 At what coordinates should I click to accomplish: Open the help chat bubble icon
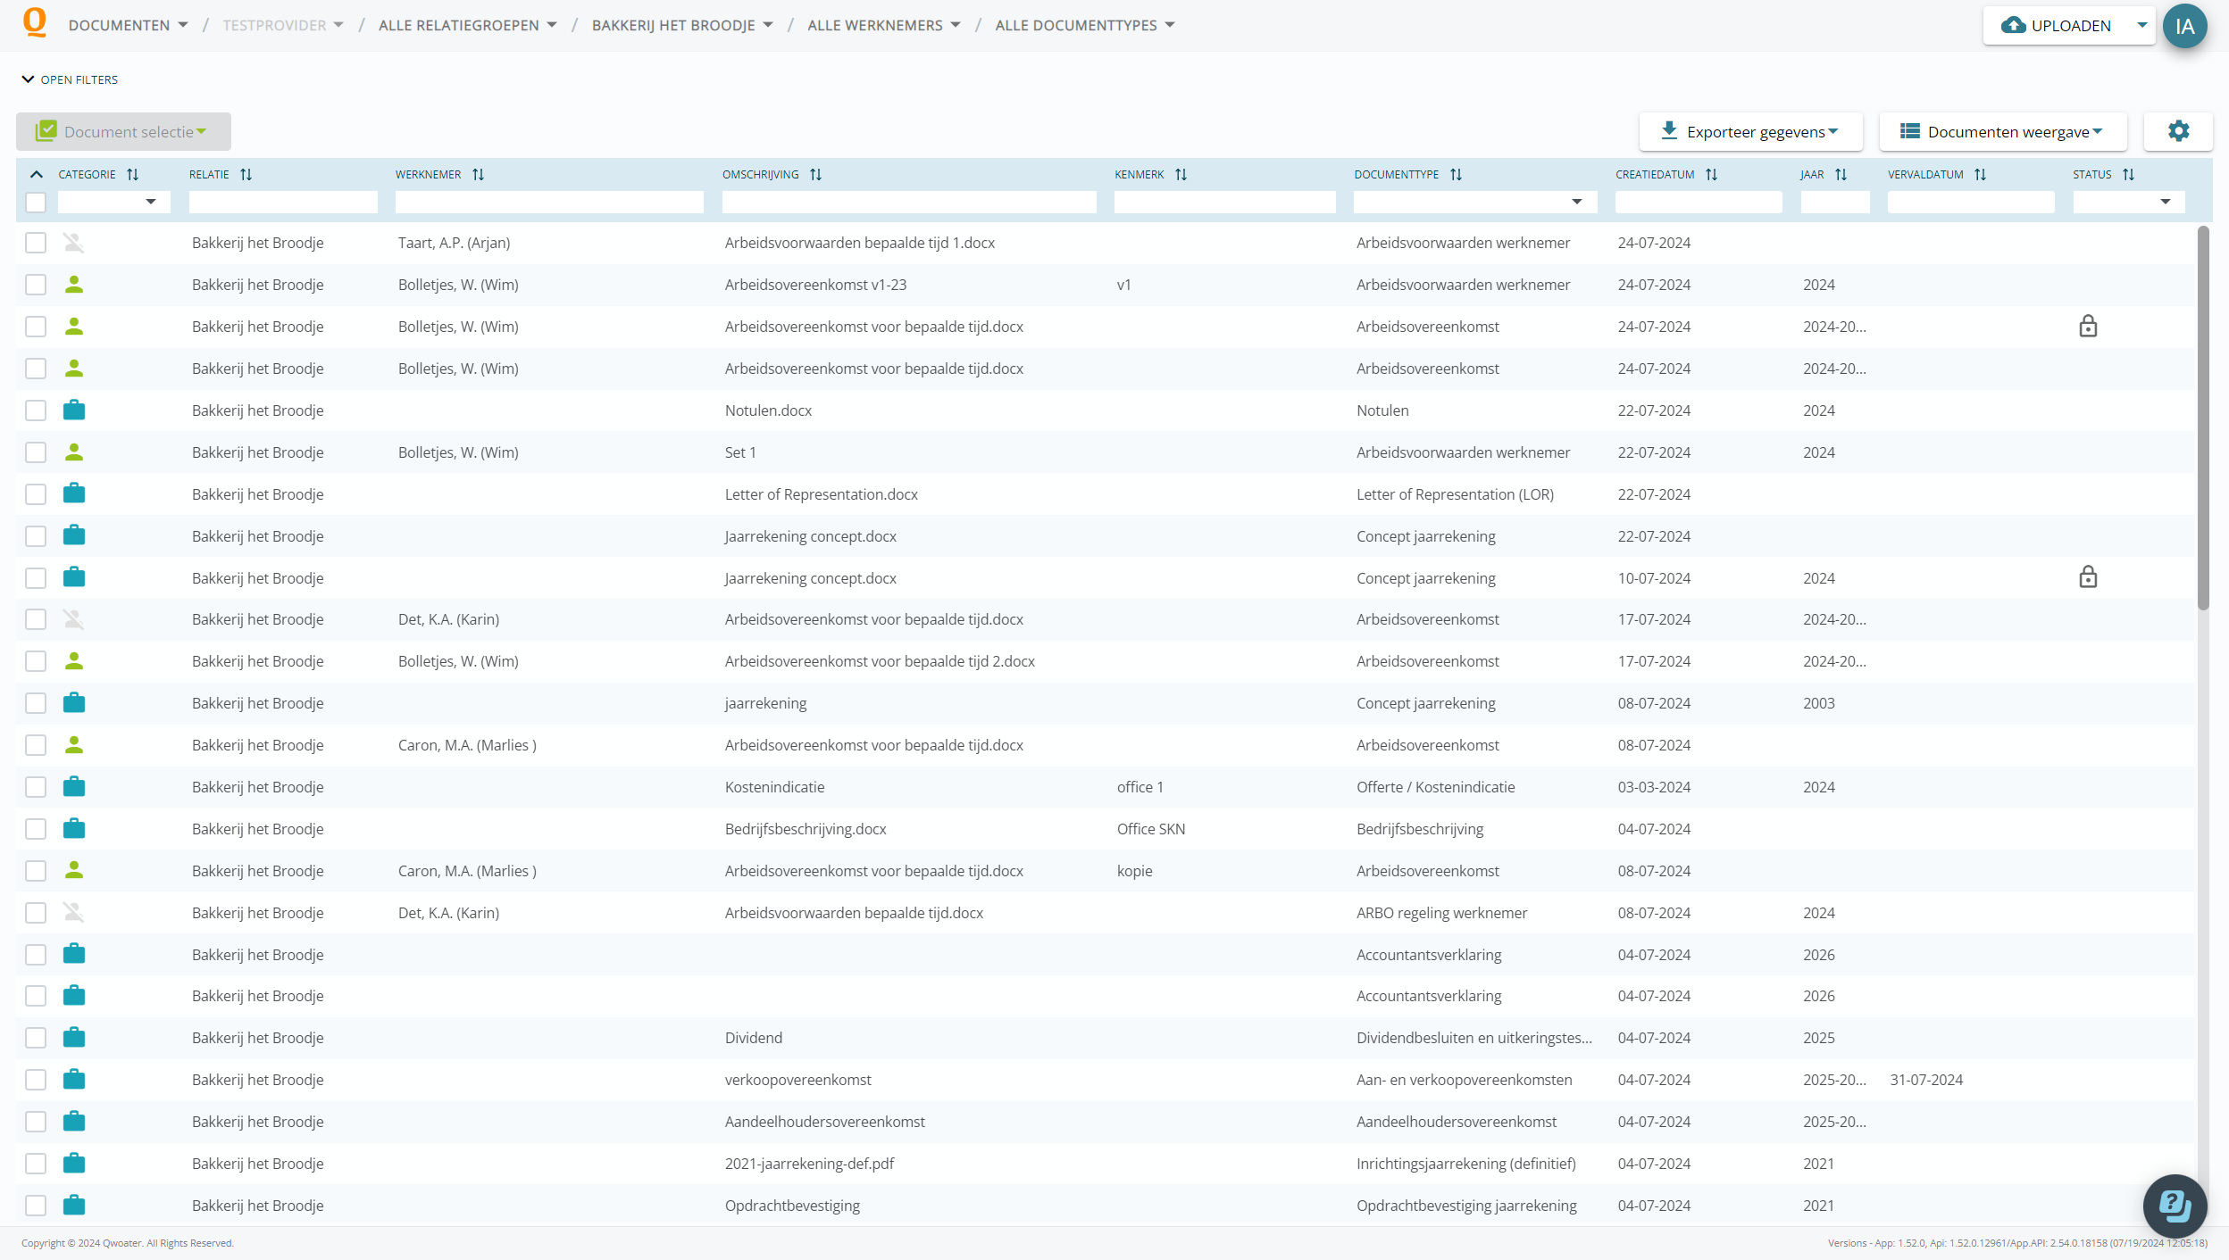[x=2174, y=1206]
